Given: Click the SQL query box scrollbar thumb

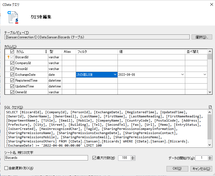Looking at the screenshot, I should pos(209,127).
